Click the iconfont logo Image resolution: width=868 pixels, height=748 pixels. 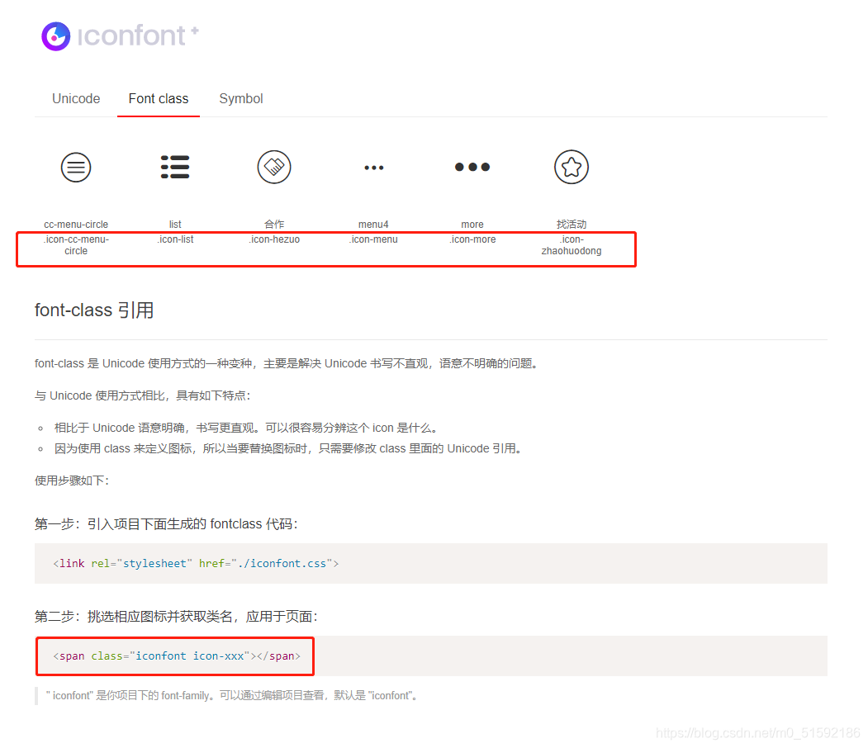(55, 36)
